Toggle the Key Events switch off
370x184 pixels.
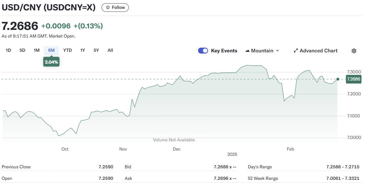203,51
